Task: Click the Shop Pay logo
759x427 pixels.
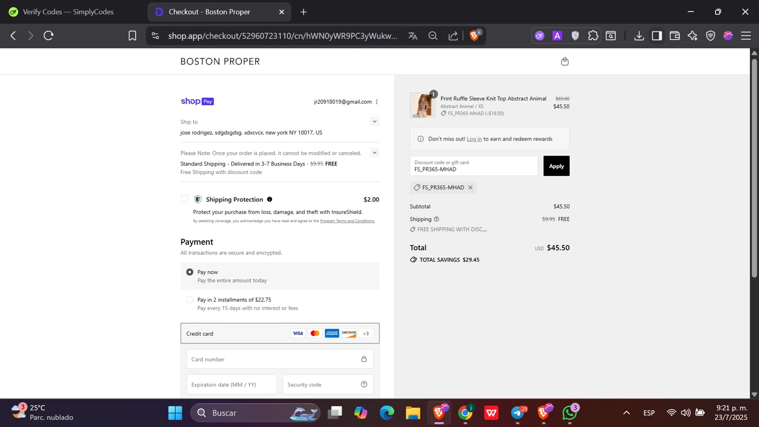Action: [197, 101]
